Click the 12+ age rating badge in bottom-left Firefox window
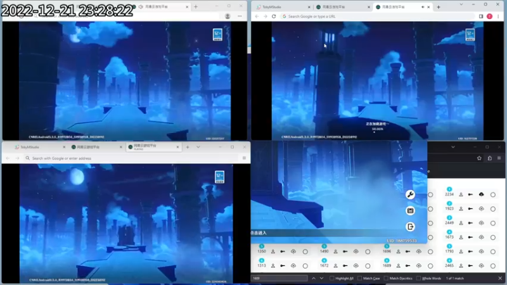 (219, 177)
